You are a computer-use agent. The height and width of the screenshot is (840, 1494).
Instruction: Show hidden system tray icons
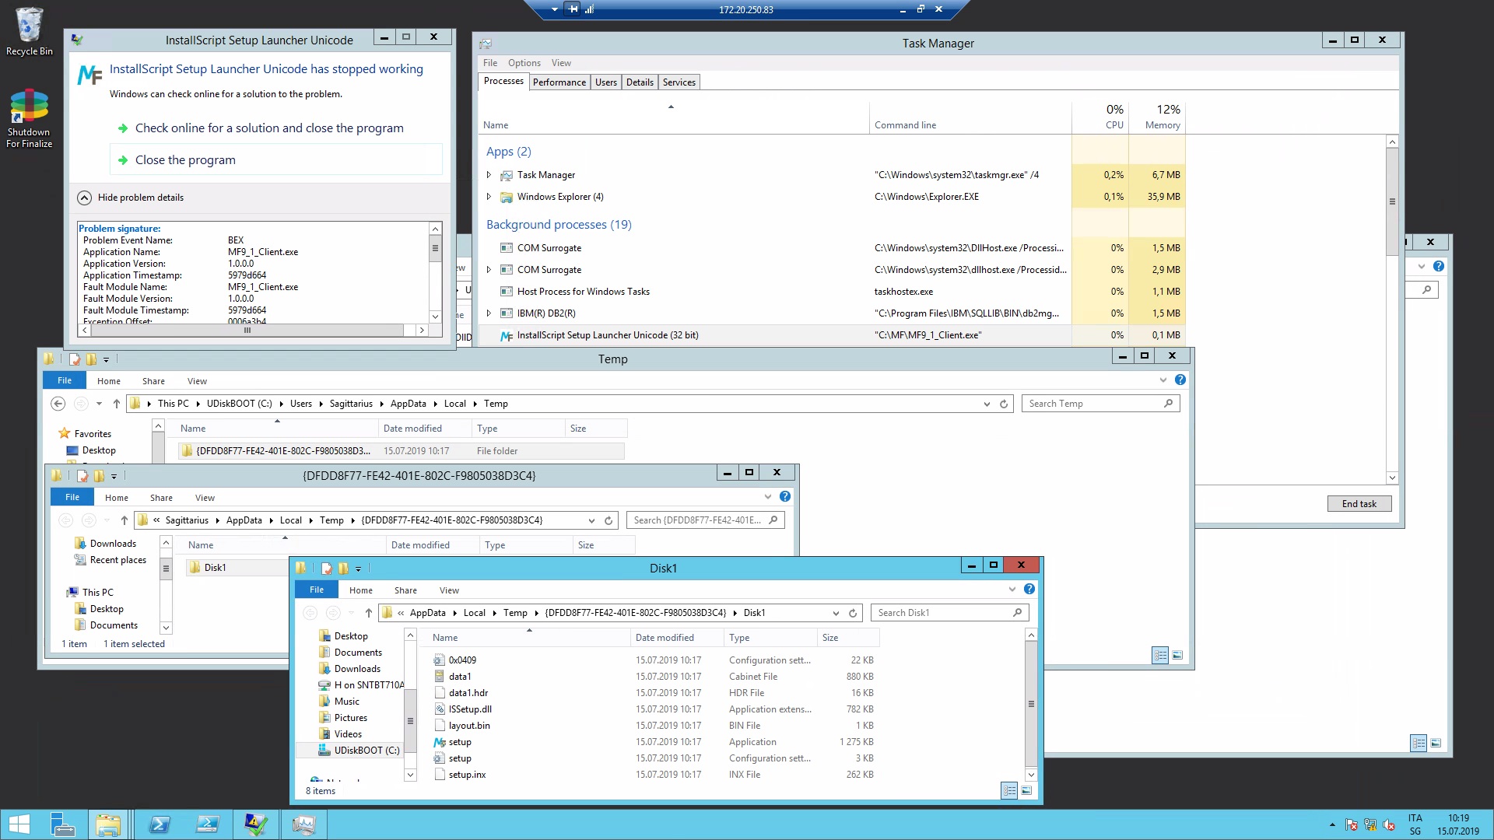tap(1332, 824)
